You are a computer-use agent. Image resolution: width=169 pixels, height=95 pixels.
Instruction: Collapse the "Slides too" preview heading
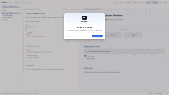[83, 68]
